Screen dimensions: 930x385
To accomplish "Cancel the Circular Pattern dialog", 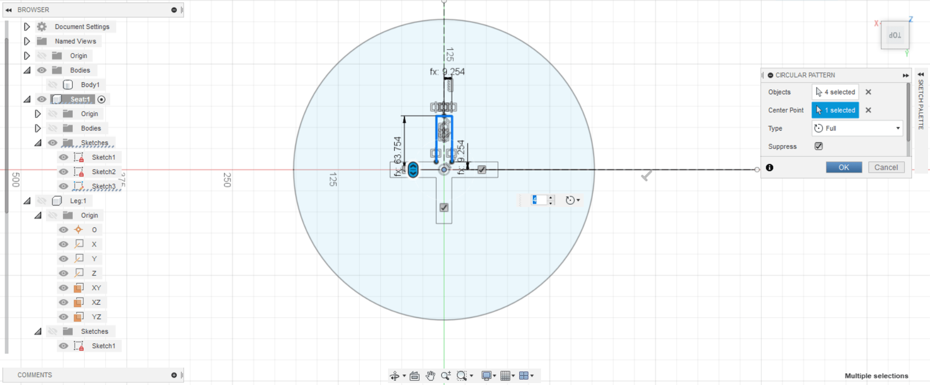I will 886,167.
